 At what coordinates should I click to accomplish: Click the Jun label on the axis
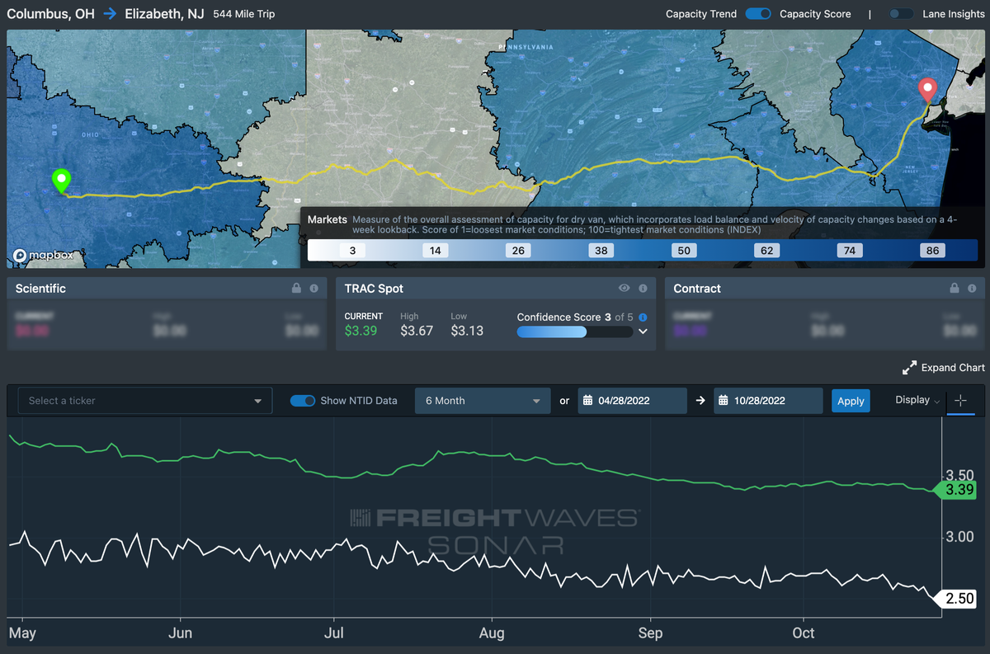[x=180, y=633]
